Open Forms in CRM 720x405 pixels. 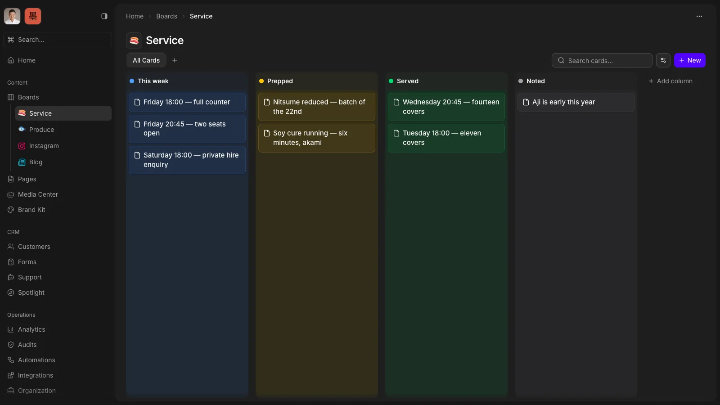click(x=58, y=262)
